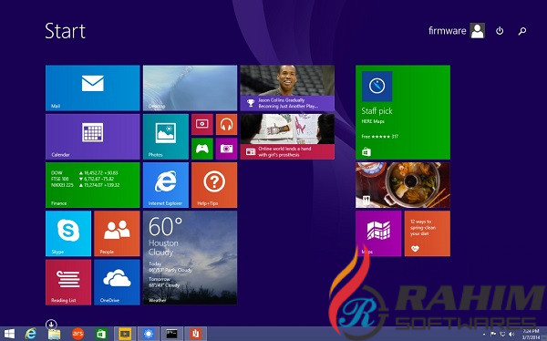
Task: Open the Food & Drink tile
Action: point(403,185)
